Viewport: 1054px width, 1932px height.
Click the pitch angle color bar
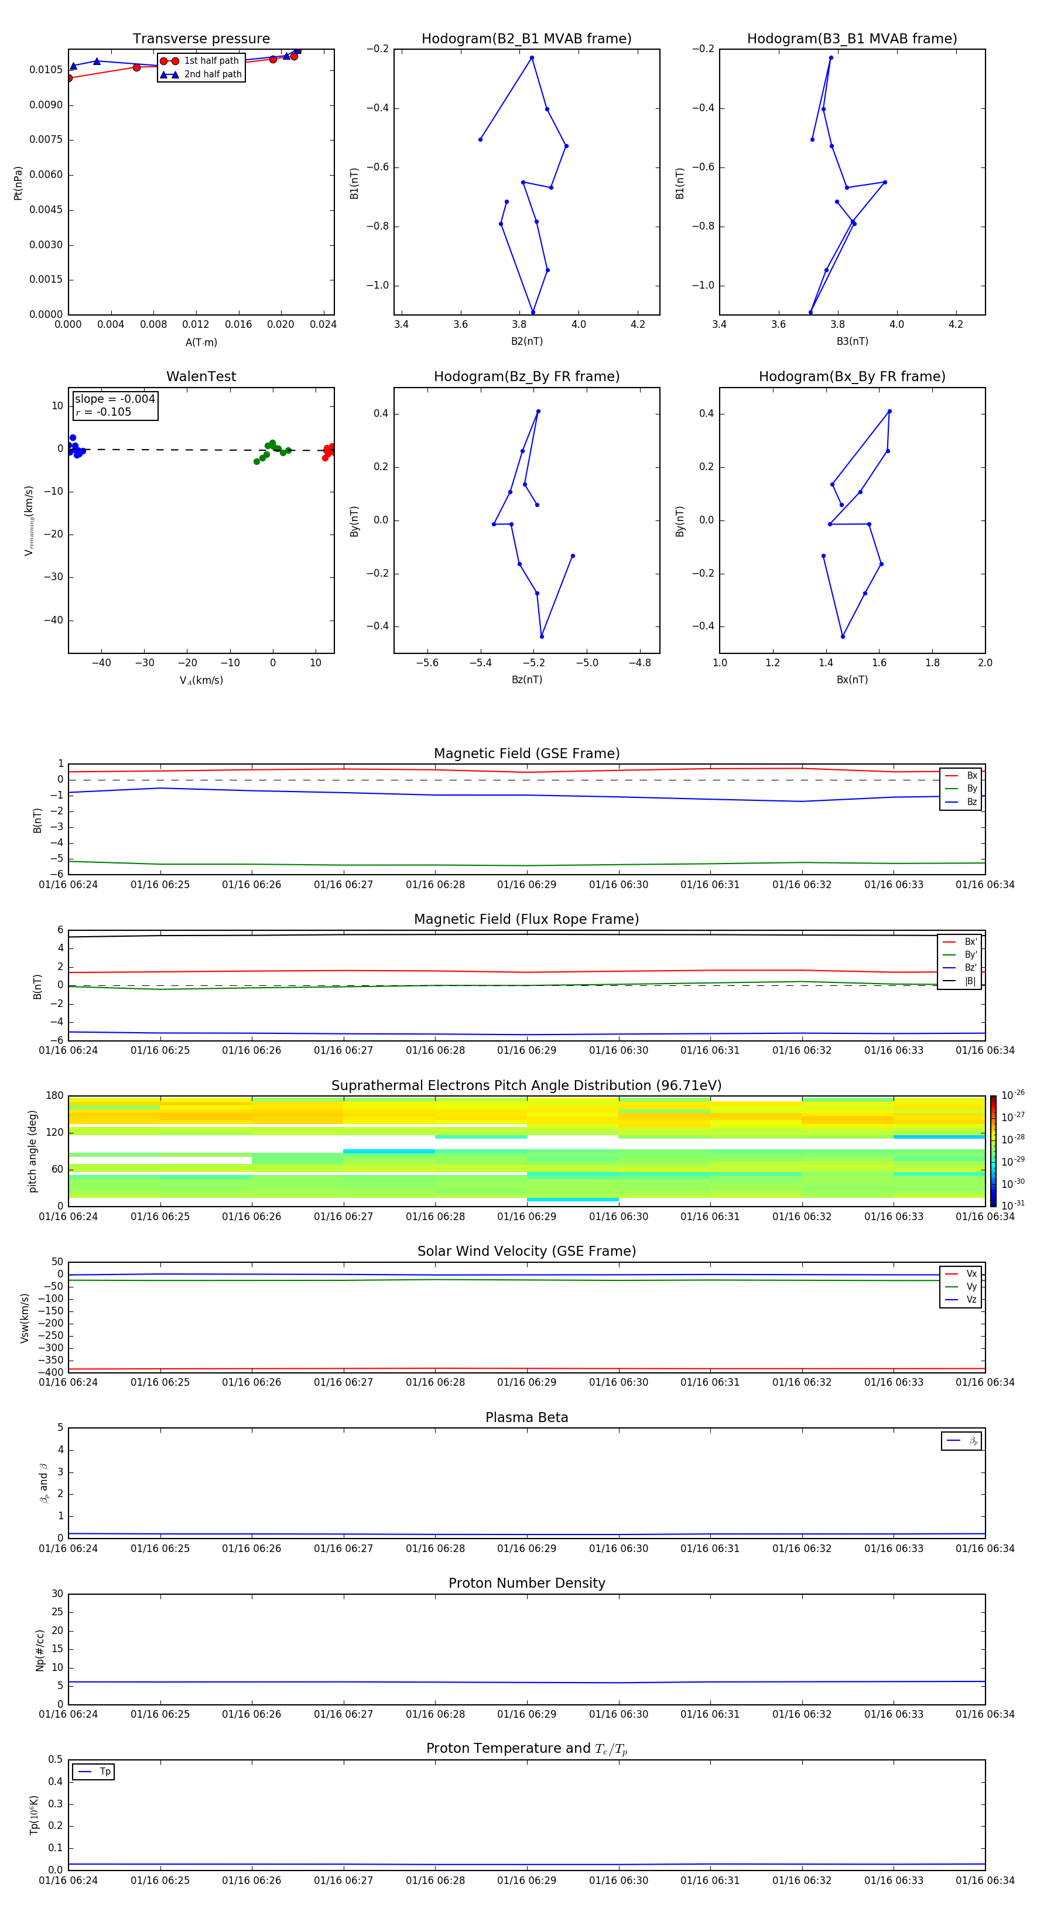point(993,1151)
